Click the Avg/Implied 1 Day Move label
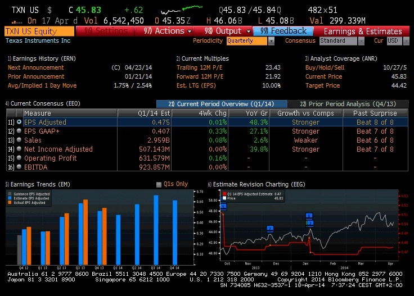 pyautogui.click(x=42, y=85)
